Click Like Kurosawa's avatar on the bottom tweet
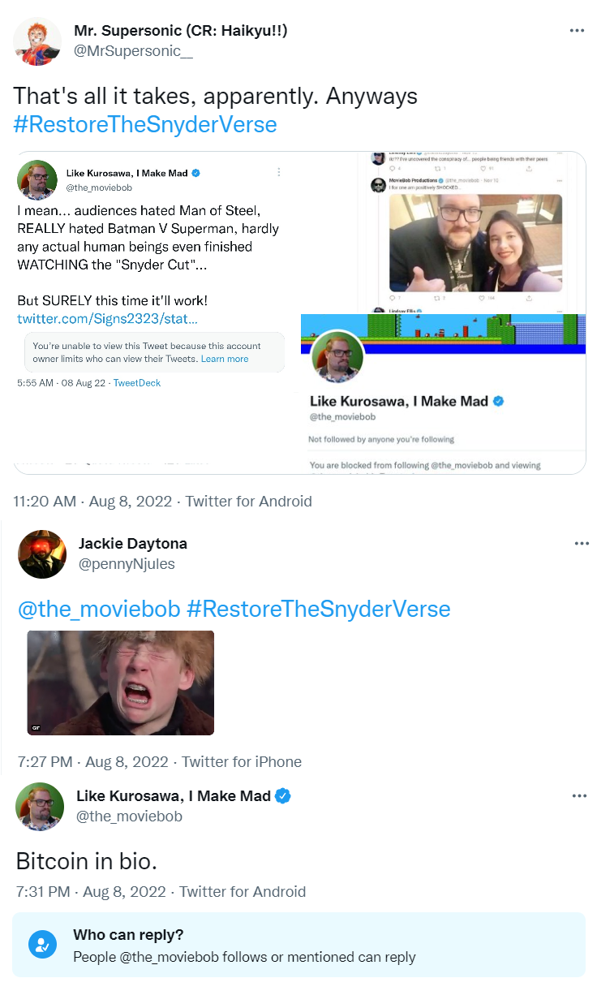Screen dimensions: 597x991 (x=40, y=807)
